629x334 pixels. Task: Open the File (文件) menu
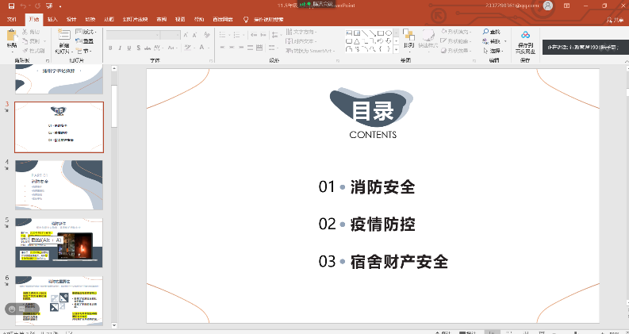point(12,18)
